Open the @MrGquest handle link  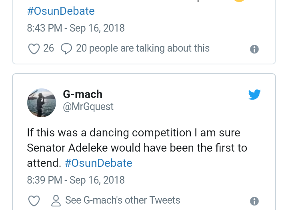click(x=88, y=106)
